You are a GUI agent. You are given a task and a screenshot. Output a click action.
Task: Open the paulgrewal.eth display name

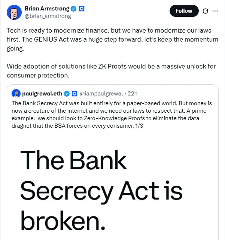(x=42, y=93)
